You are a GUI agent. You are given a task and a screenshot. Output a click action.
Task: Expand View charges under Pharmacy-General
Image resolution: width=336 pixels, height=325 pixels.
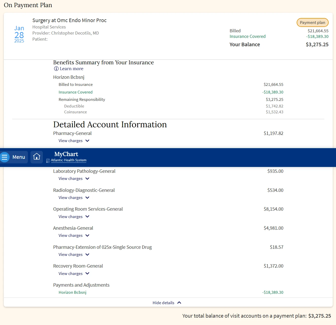coord(74,141)
